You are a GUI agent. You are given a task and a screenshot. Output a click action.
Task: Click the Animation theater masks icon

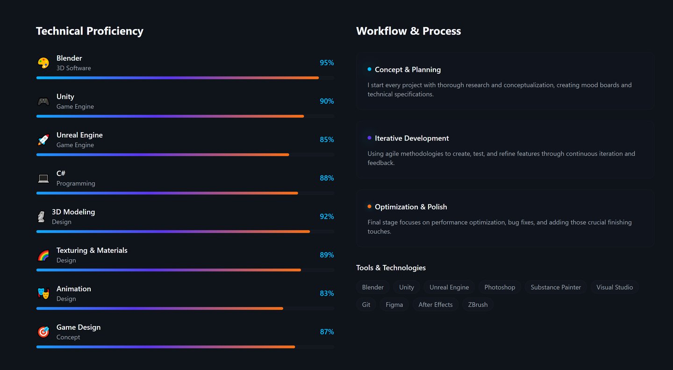tap(43, 293)
